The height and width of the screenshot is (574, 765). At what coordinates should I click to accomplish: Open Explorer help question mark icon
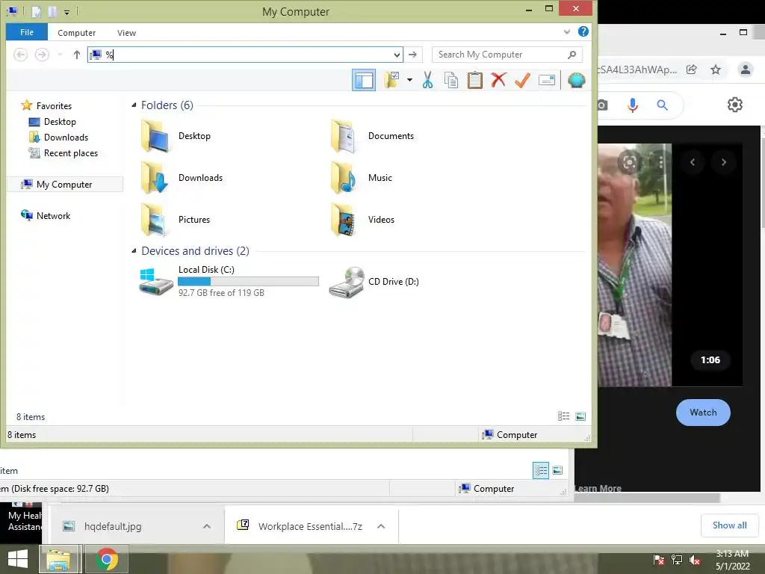(583, 31)
